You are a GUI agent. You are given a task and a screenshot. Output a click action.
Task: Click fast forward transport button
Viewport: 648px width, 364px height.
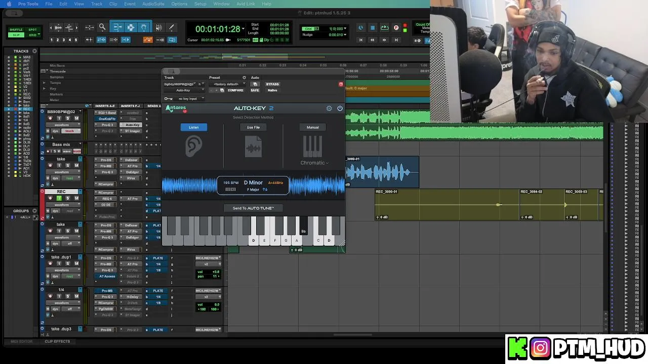(384, 39)
